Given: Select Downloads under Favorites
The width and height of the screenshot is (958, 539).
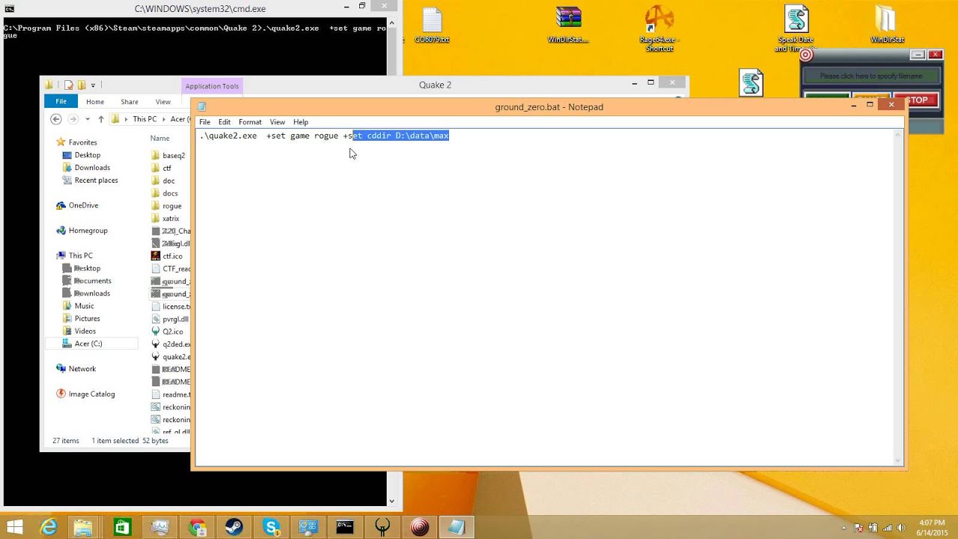Looking at the screenshot, I should point(92,168).
